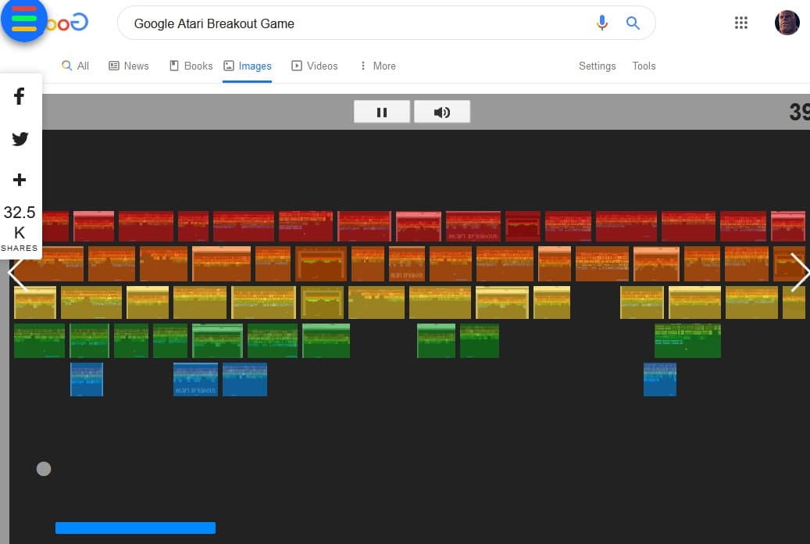Open the Tools options
Image resolution: width=810 pixels, height=544 pixels.
[644, 66]
